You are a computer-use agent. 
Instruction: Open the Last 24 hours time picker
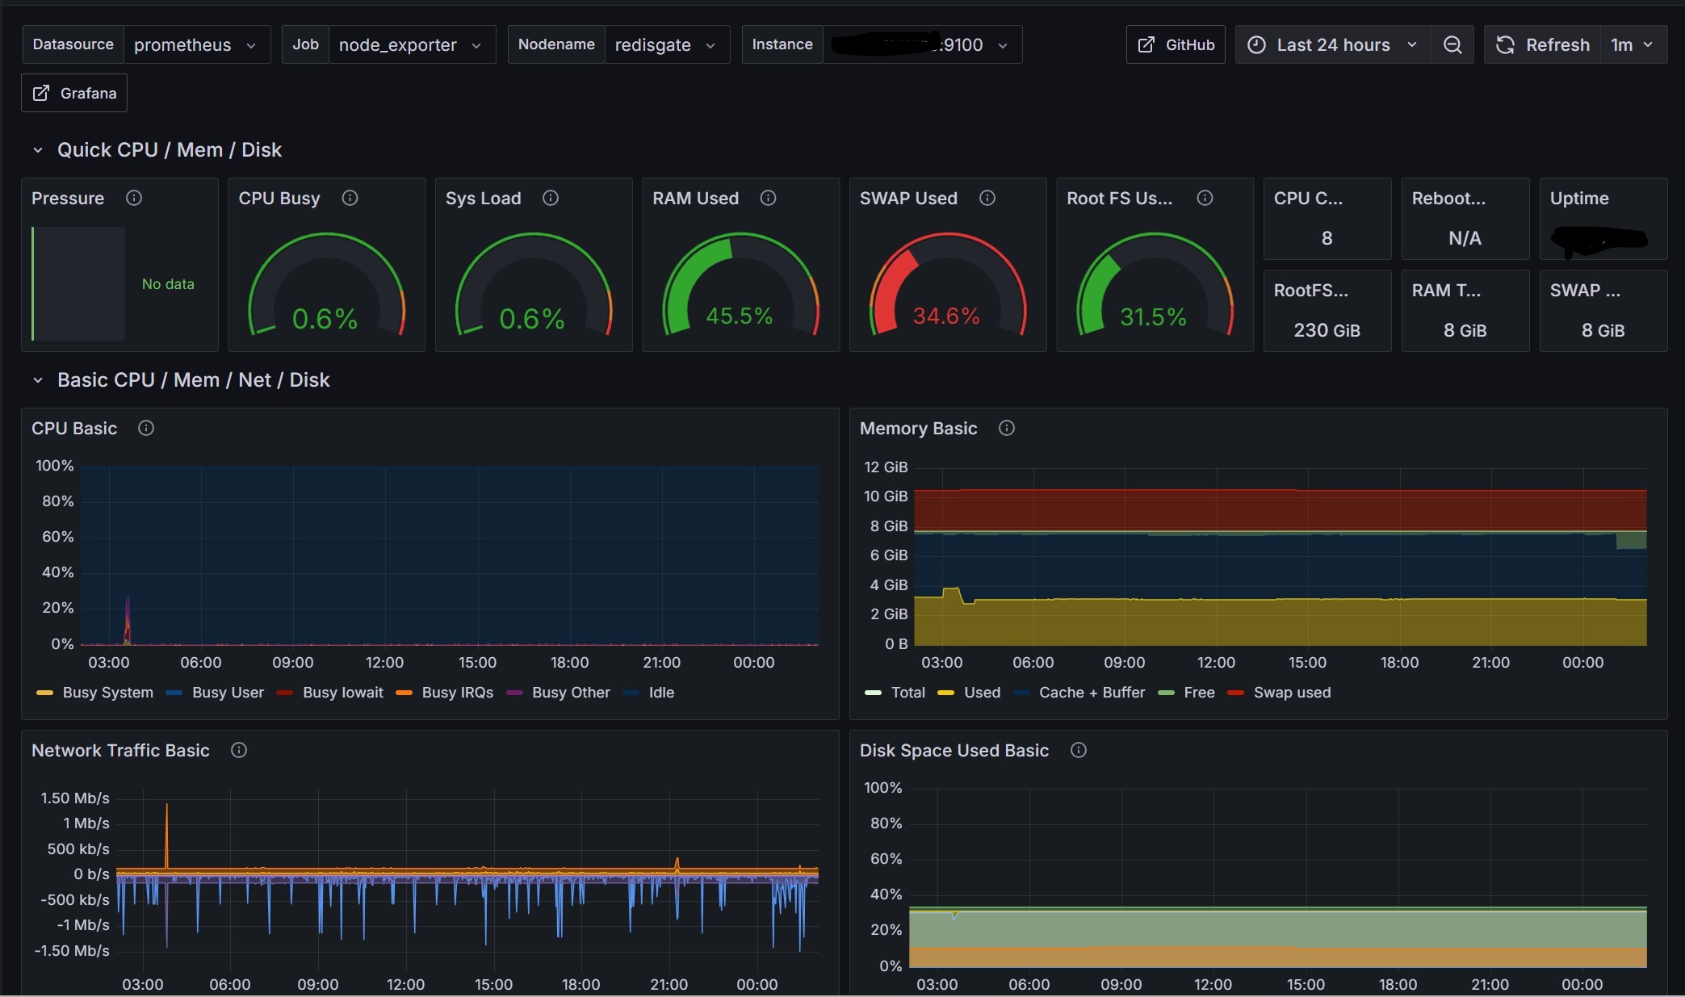coord(1332,44)
